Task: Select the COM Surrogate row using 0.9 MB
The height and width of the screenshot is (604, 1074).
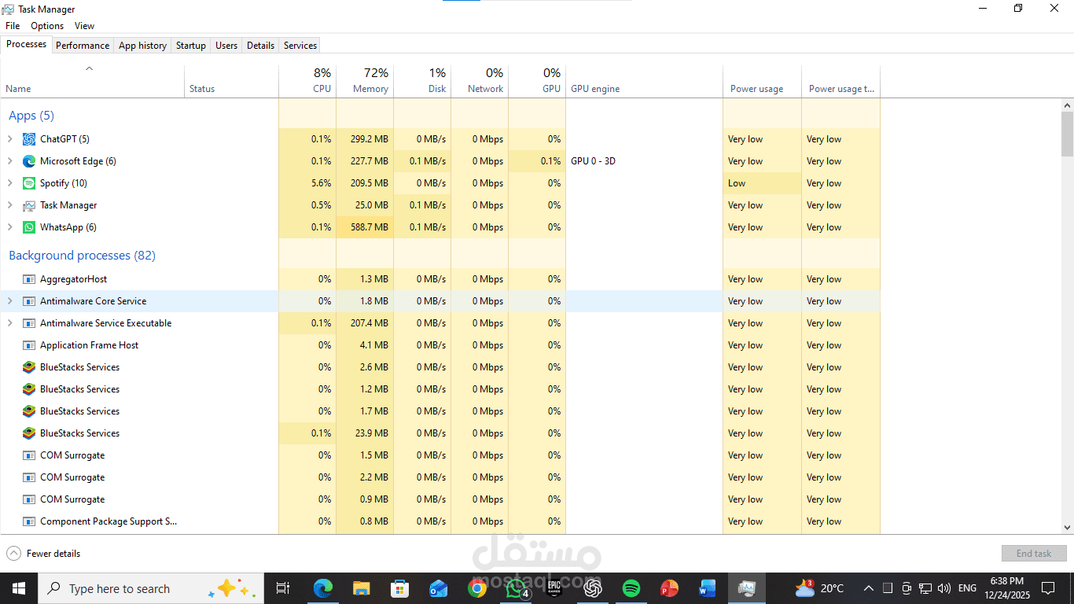Action: (x=440, y=499)
